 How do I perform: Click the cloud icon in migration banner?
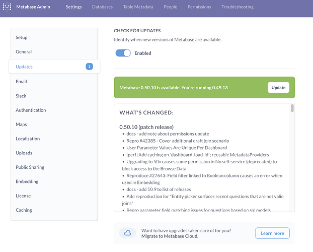tap(127, 233)
